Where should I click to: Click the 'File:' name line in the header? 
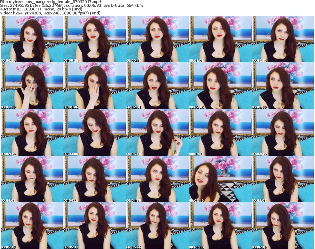click(x=50, y=2)
